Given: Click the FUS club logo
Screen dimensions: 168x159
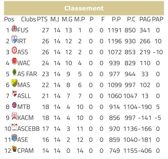Looking at the screenshot, I should [14, 29].
